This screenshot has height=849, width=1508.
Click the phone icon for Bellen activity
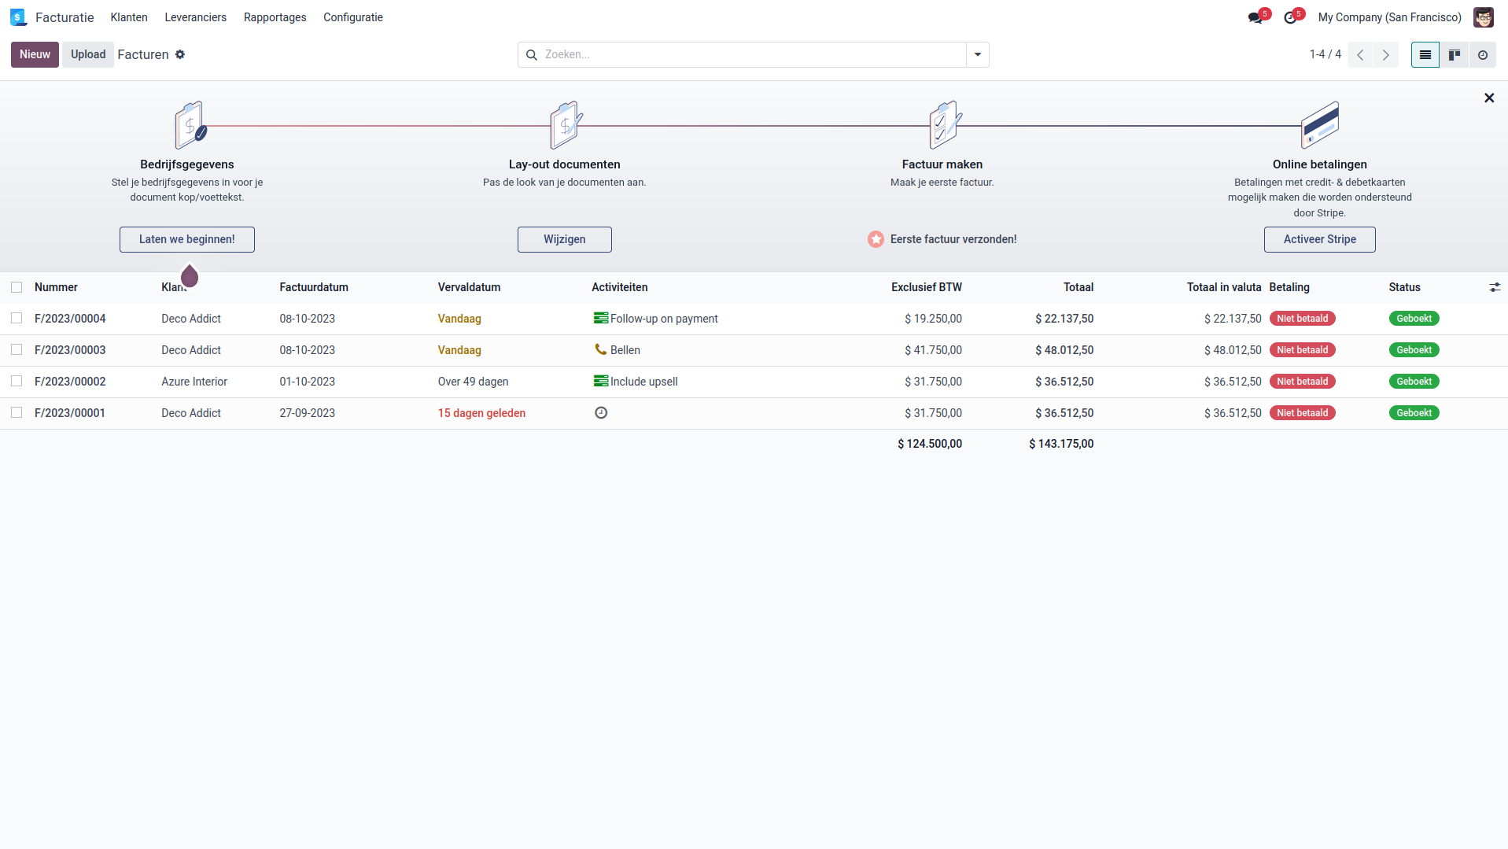(x=600, y=349)
